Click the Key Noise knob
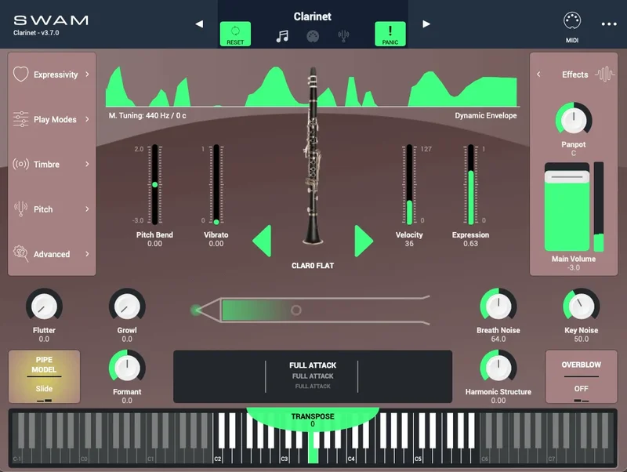This screenshot has height=472, width=627. coord(581,306)
